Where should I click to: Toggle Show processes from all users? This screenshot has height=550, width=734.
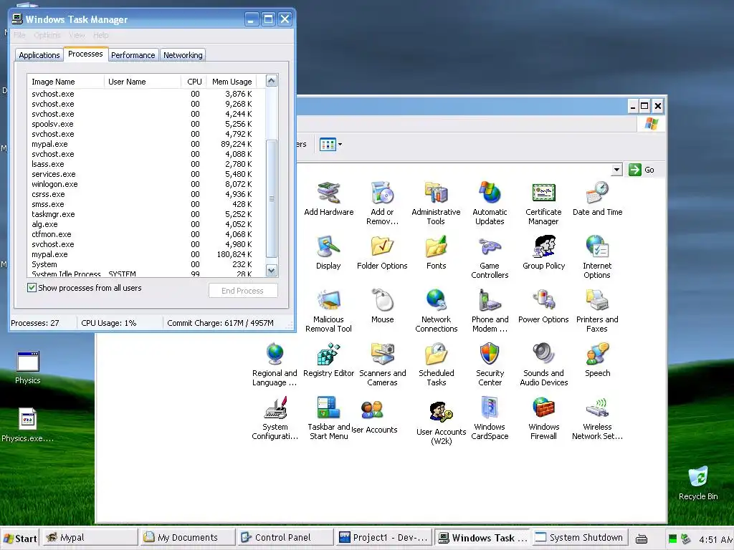32,288
